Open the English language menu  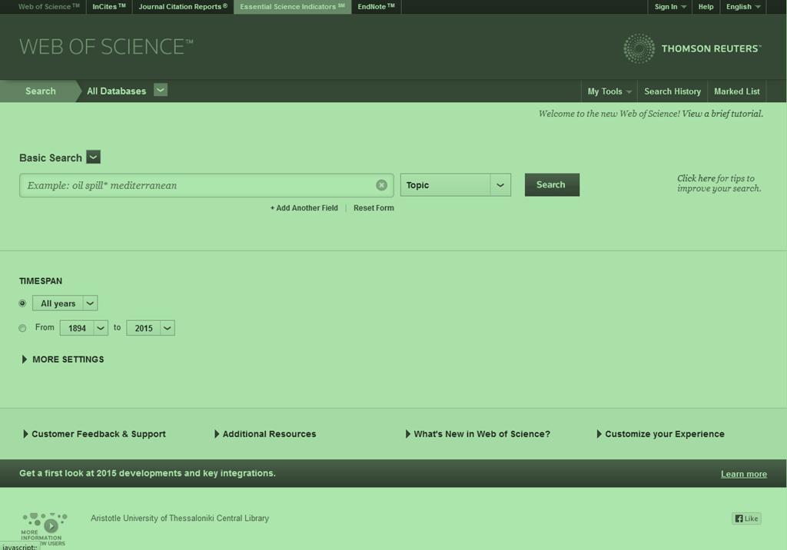coord(743,7)
